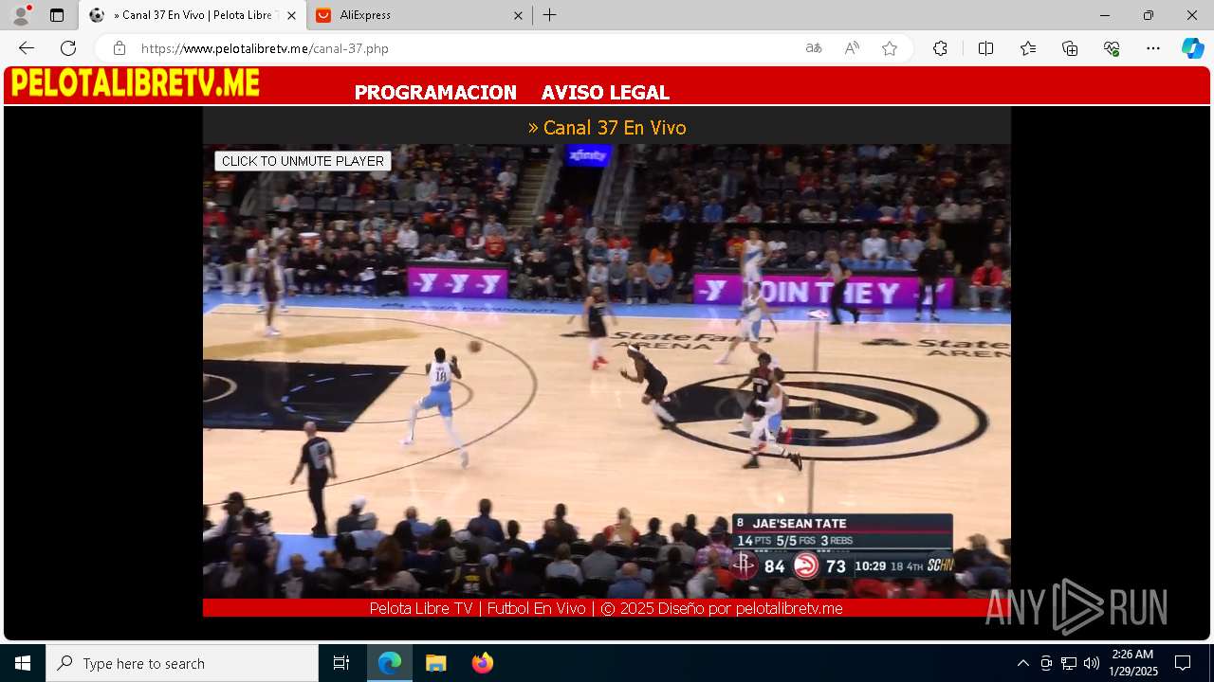The width and height of the screenshot is (1214, 682).
Task: Click the video player area
Action: coord(607,371)
